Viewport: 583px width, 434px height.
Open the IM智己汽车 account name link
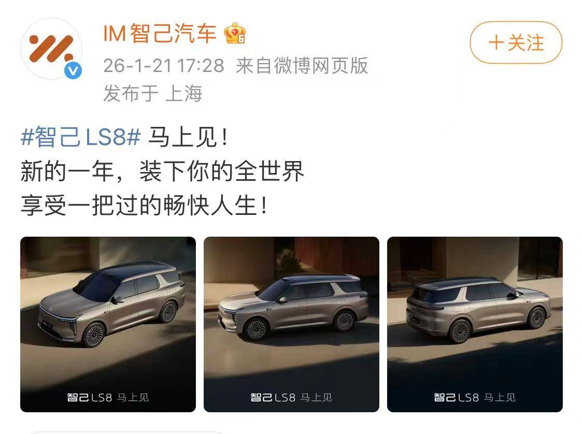click(160, 34)
